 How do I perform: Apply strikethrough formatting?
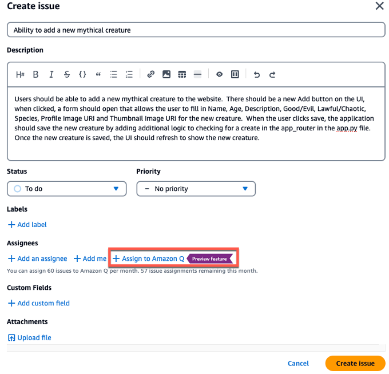tap(67, 74)
